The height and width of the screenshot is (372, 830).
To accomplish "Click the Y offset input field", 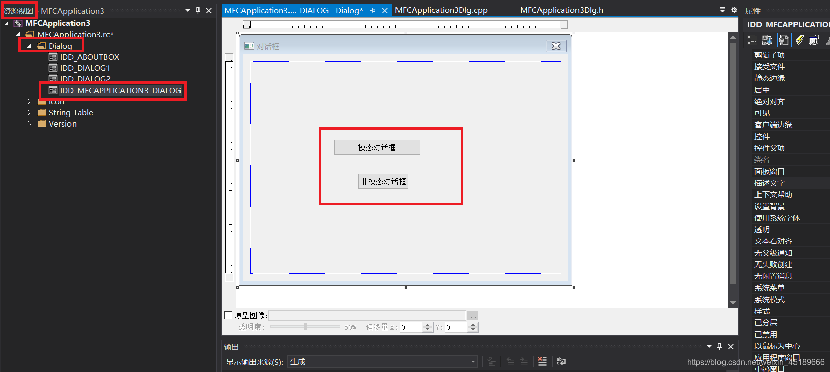I will coord(457,327).
